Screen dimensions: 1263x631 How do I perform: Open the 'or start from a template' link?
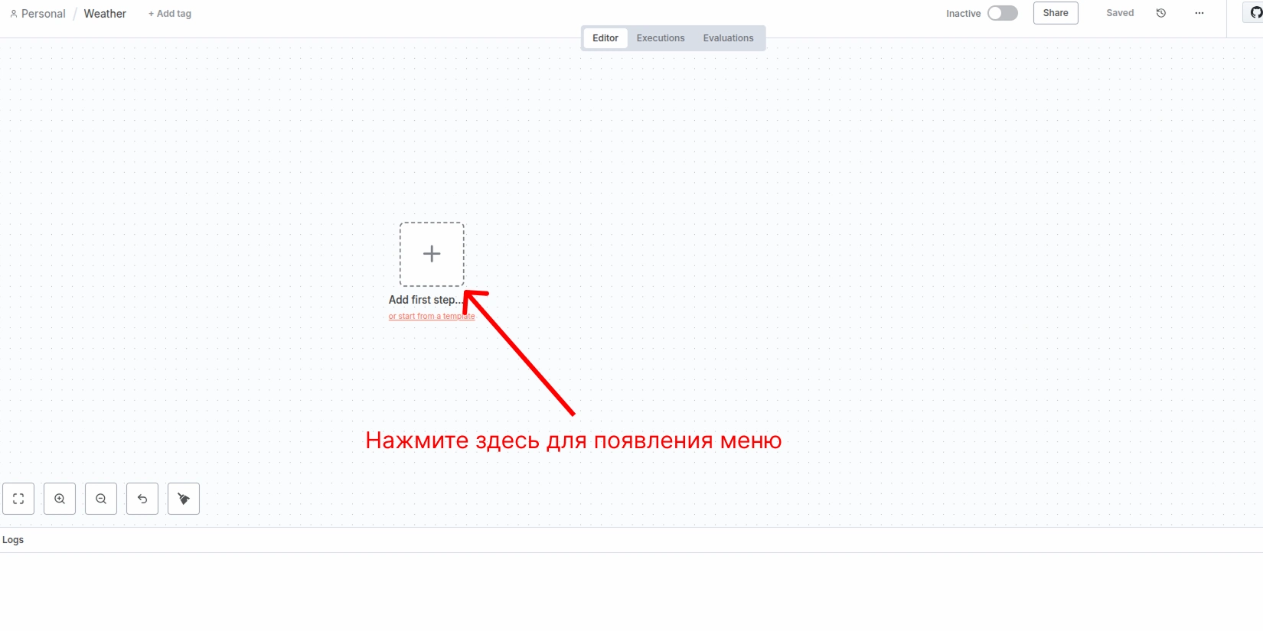[x=432, y=317]
